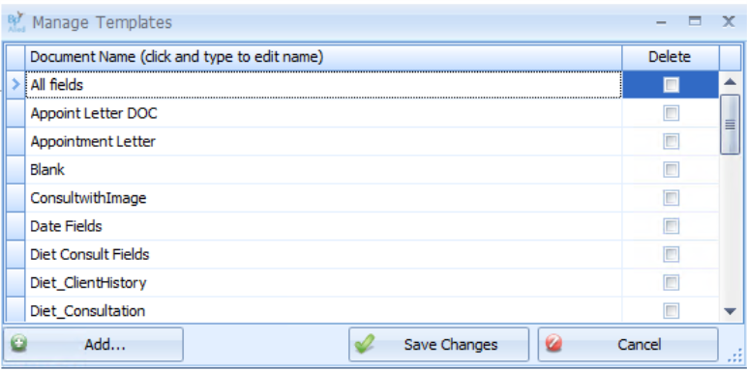Click the red Cancel icon
Image resolution: width=747 pixels, height=370 pixels.
pos(553,343)
